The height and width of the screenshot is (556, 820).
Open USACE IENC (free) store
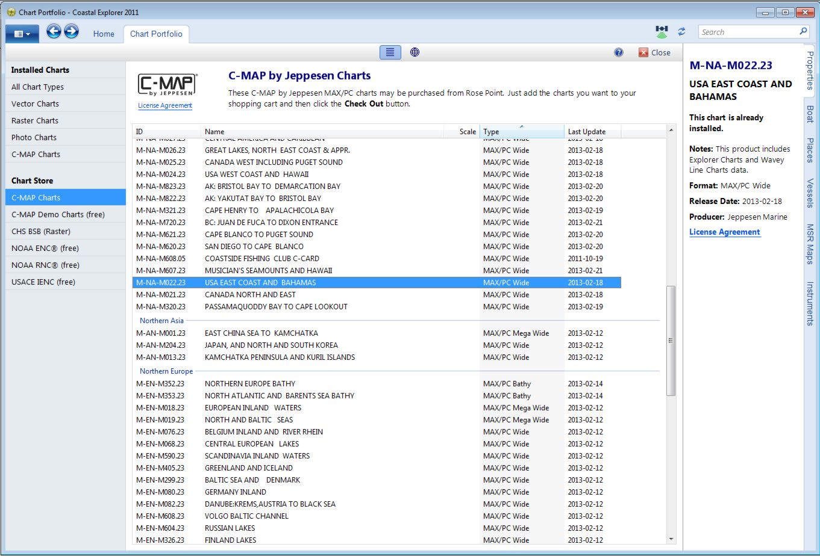pyautogui.click(x=66, y=282)
